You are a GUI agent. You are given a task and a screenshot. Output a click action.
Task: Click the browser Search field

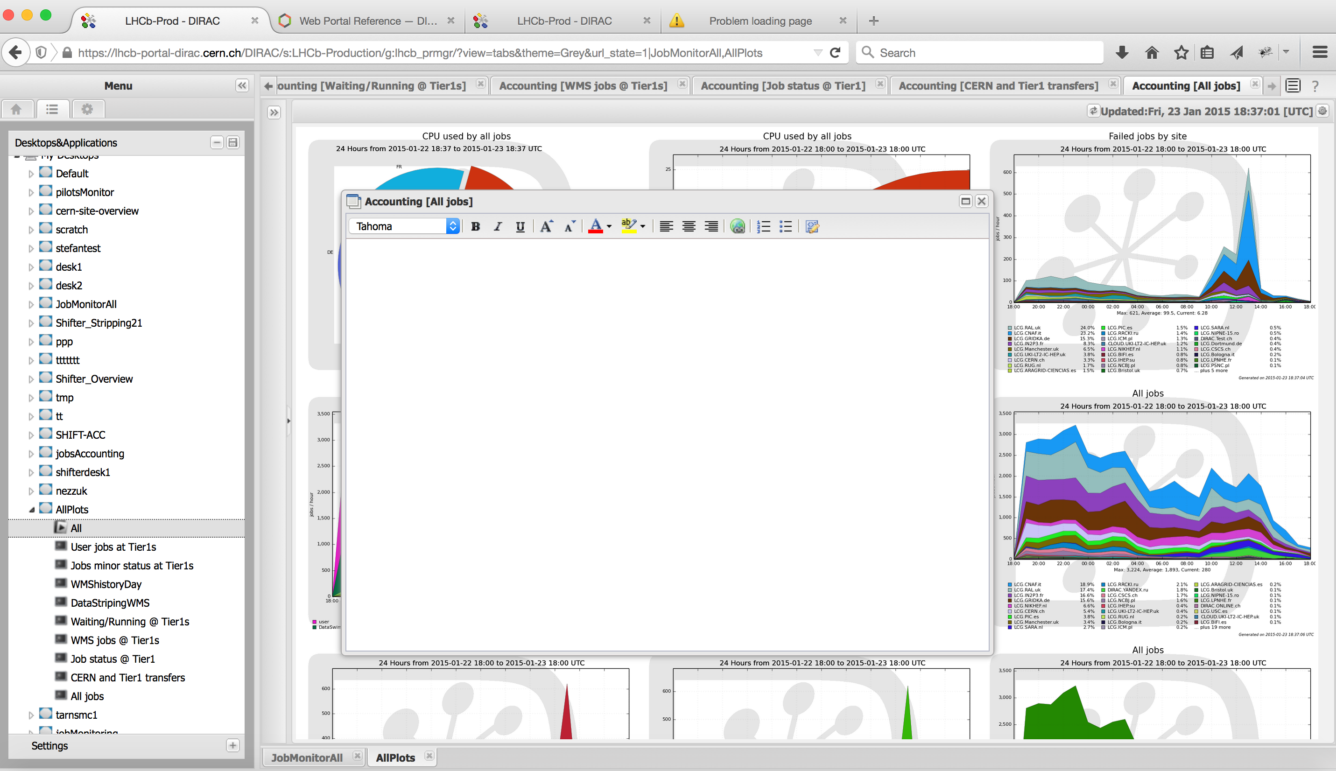pos(980,52)
